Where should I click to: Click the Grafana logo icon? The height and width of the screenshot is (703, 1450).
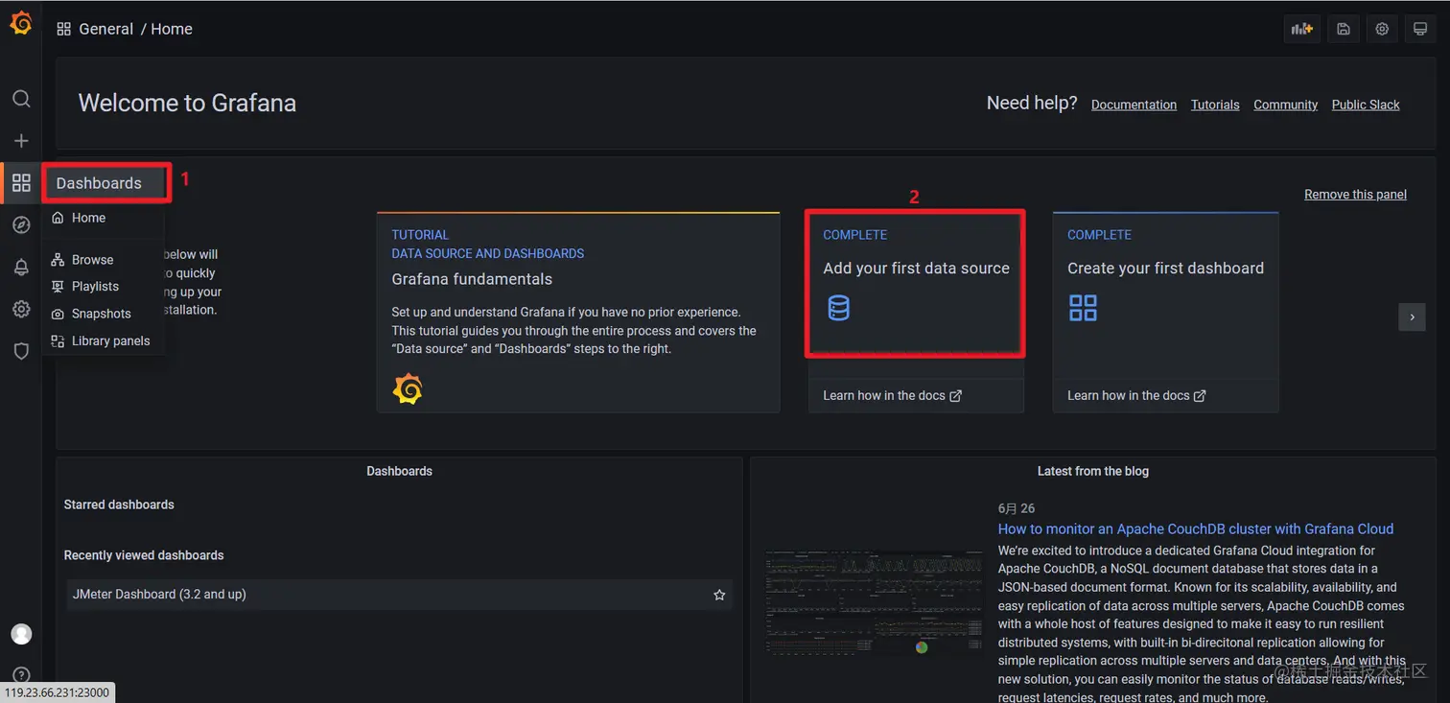pyautogui.click(x=21, y=23)
